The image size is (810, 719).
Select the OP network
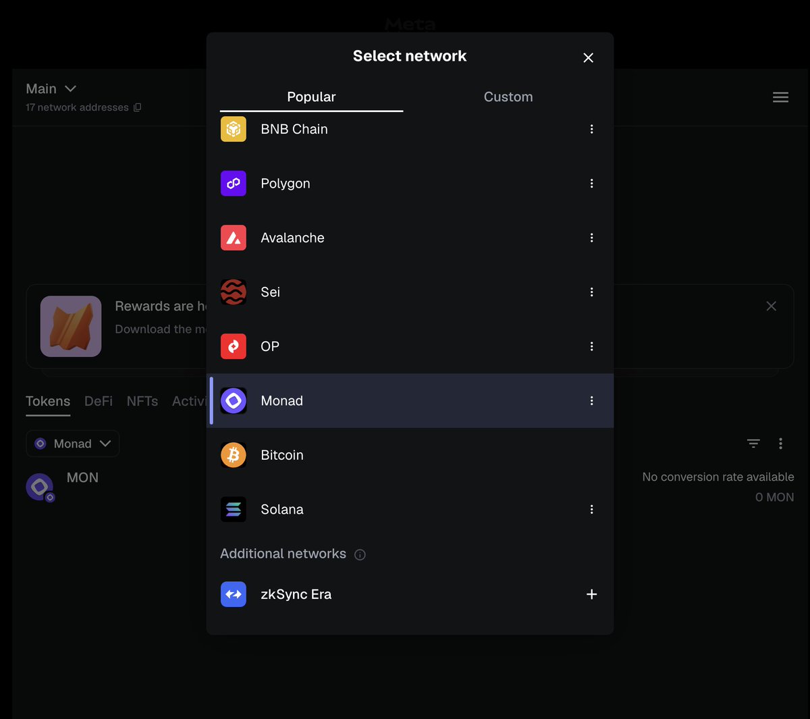click(x=410, y=346)
